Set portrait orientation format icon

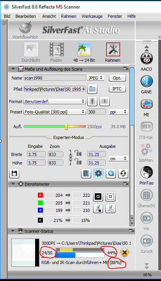coord(92,101)
